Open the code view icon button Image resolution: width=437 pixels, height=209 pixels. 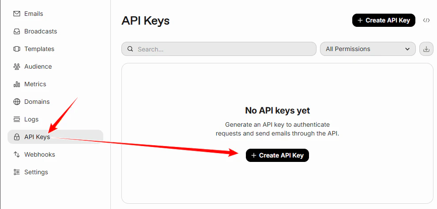[x=426, y=20]
